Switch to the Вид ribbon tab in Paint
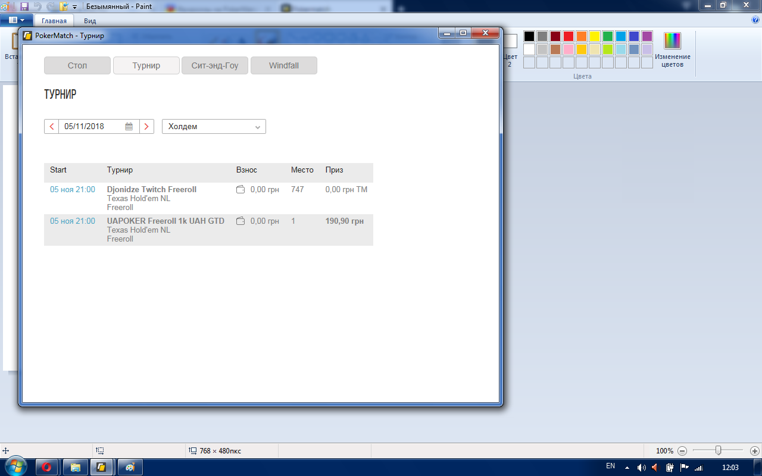 click(90, 20)
